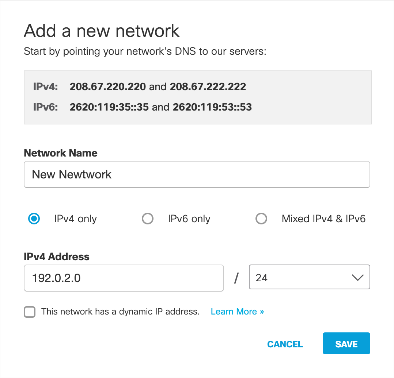
Task: Select the Mixed IPv4 & IPv6 radio button
Action: pos(261,219)
